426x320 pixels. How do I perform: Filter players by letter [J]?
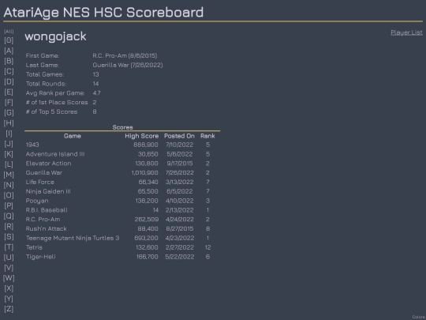[x=9, y=144]
